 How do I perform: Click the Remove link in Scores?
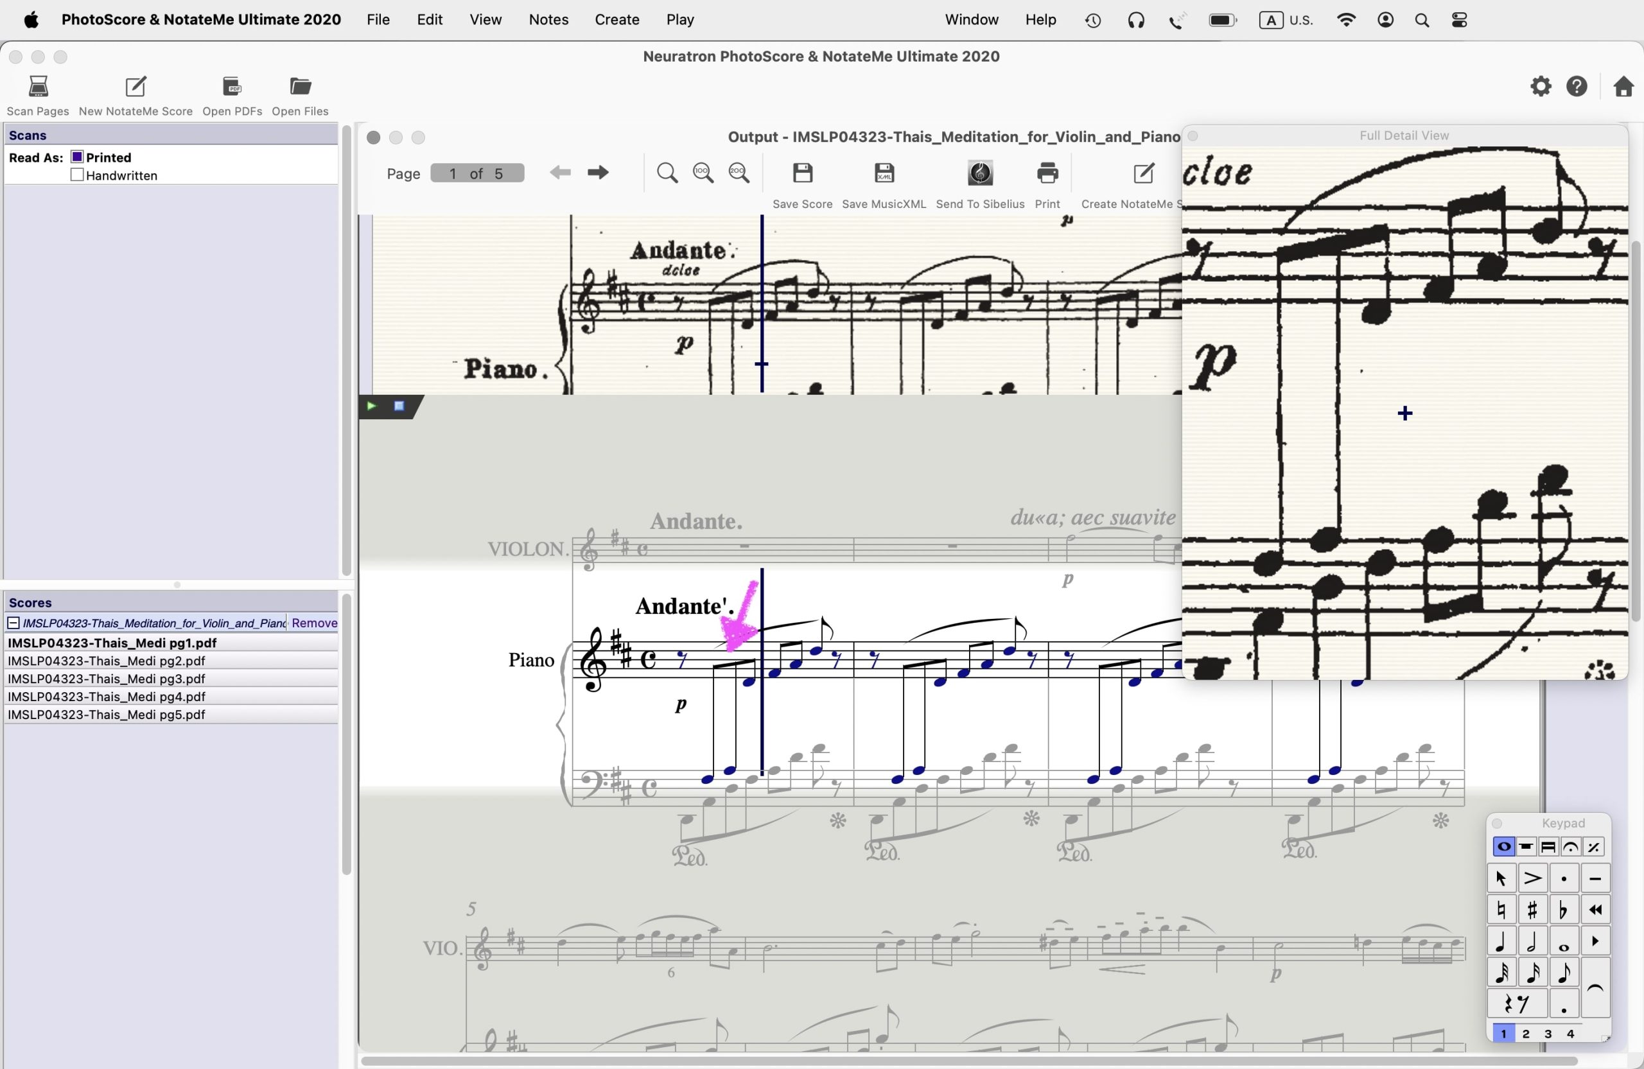tap(314, 623)
